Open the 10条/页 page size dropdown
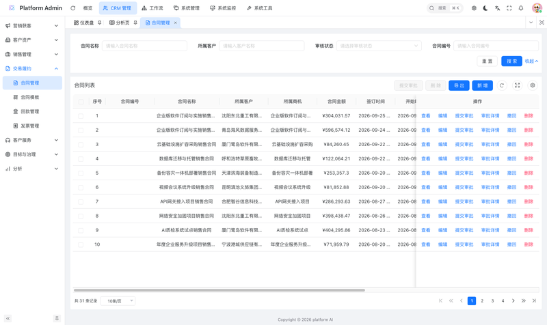This screenshot has width=547, height=325. (118, 301)
